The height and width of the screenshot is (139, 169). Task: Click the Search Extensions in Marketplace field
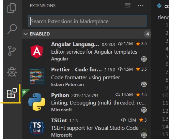[x=87, y=21]
